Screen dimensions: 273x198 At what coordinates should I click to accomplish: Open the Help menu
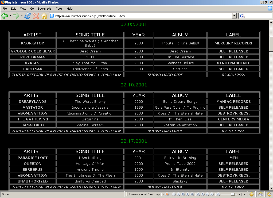[69, 9]
